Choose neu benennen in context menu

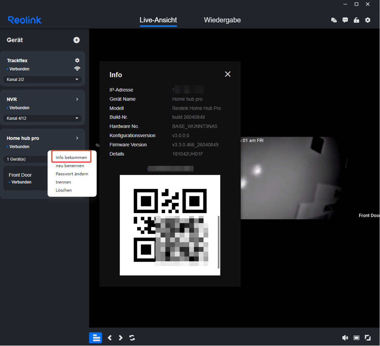pyautogui.click(x=70, y=165)
